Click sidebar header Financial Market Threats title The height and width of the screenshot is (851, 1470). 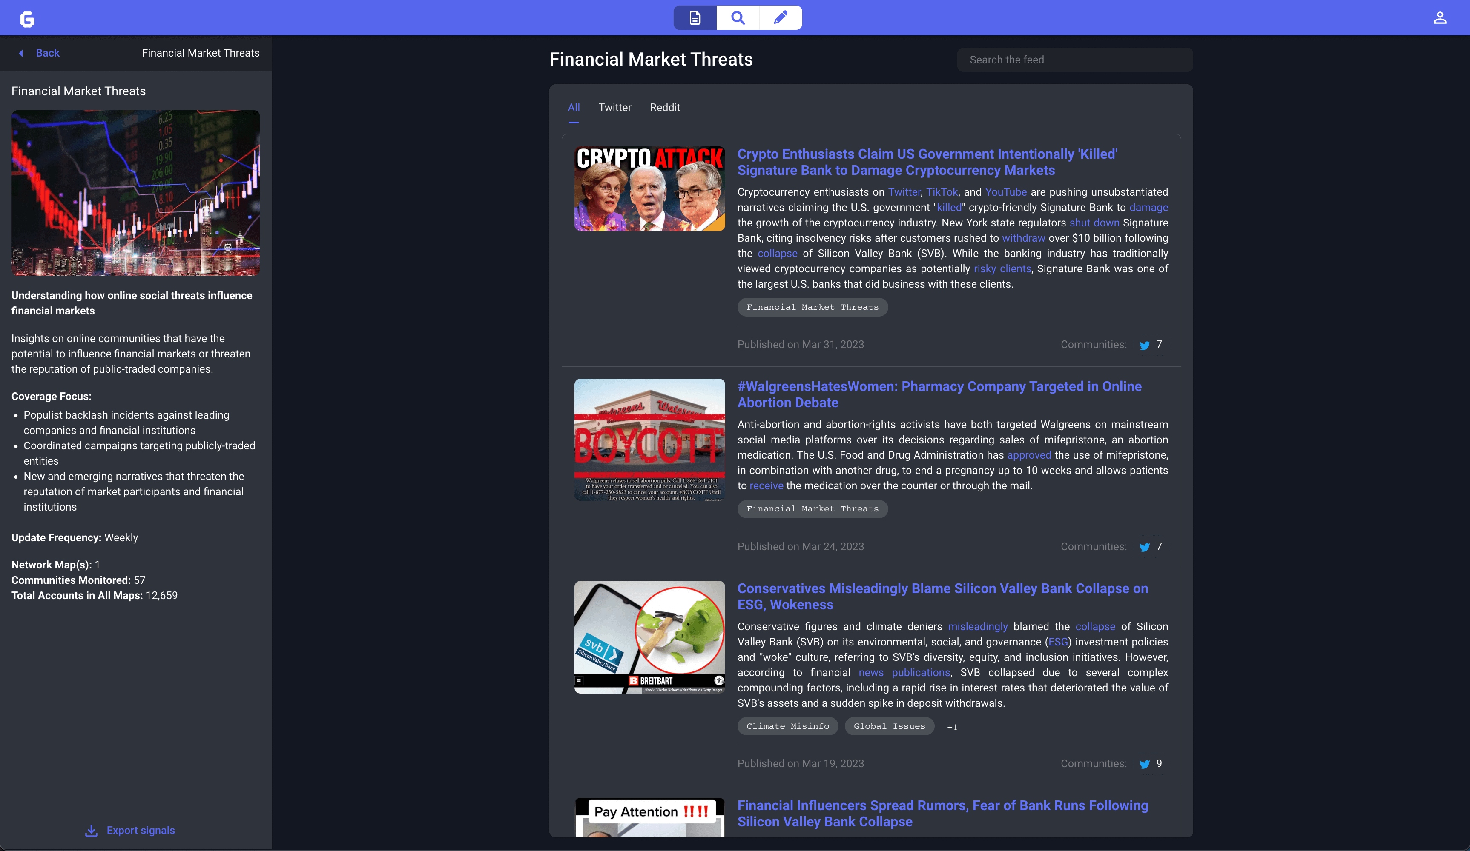pos(201,53)
